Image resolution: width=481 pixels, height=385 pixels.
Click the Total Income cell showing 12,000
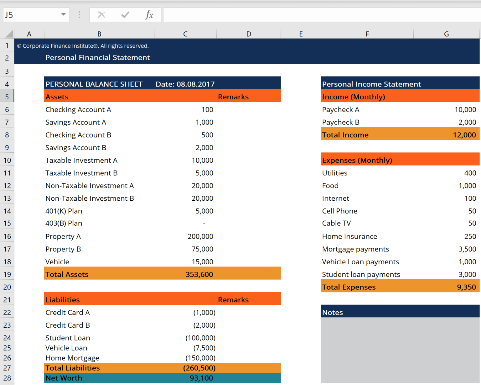click(x=464, y=135)
